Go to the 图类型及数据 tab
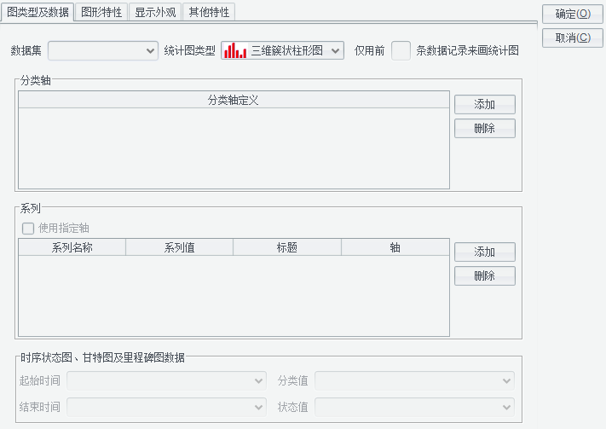606x429 pixels. (38, 12)
